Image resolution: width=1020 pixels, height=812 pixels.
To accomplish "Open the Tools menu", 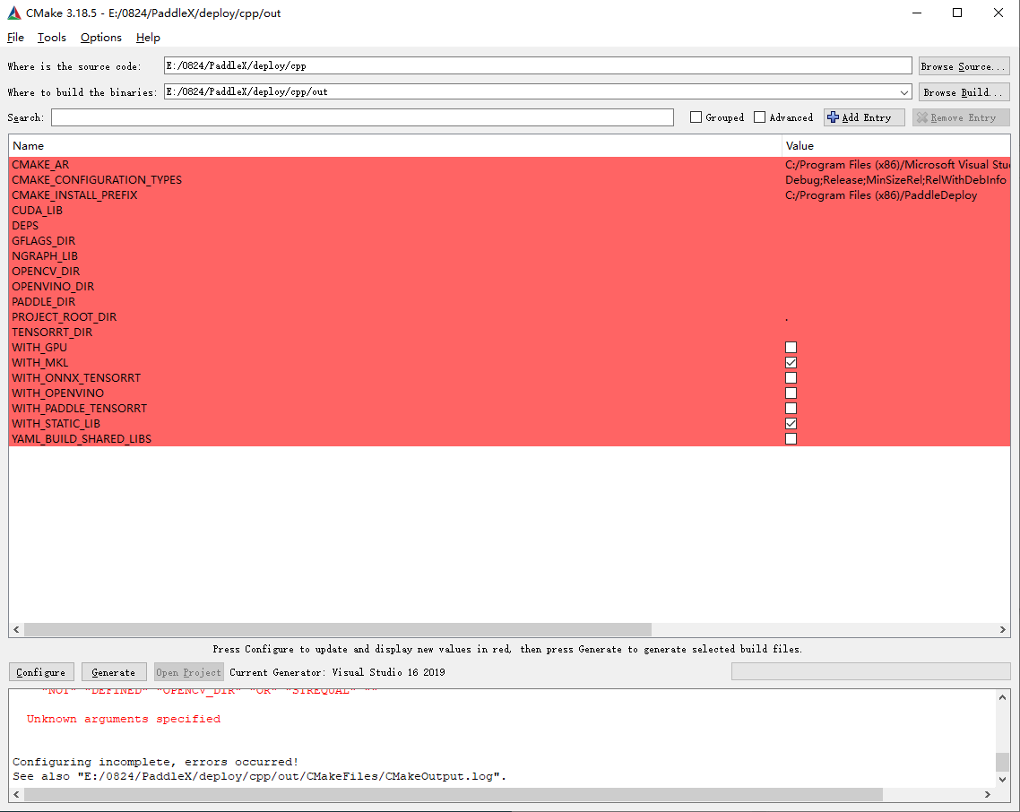I will (52, 38).
